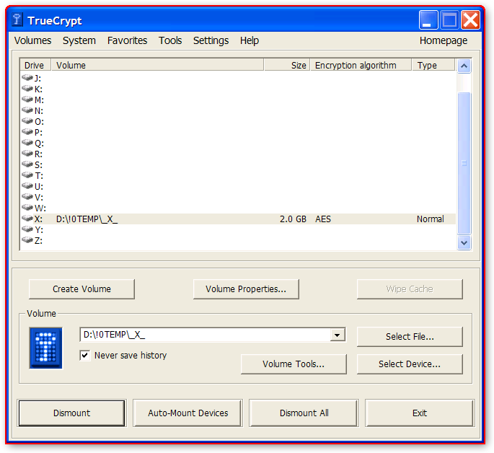Pick the Q: drive slot icon

coord(27,143)
